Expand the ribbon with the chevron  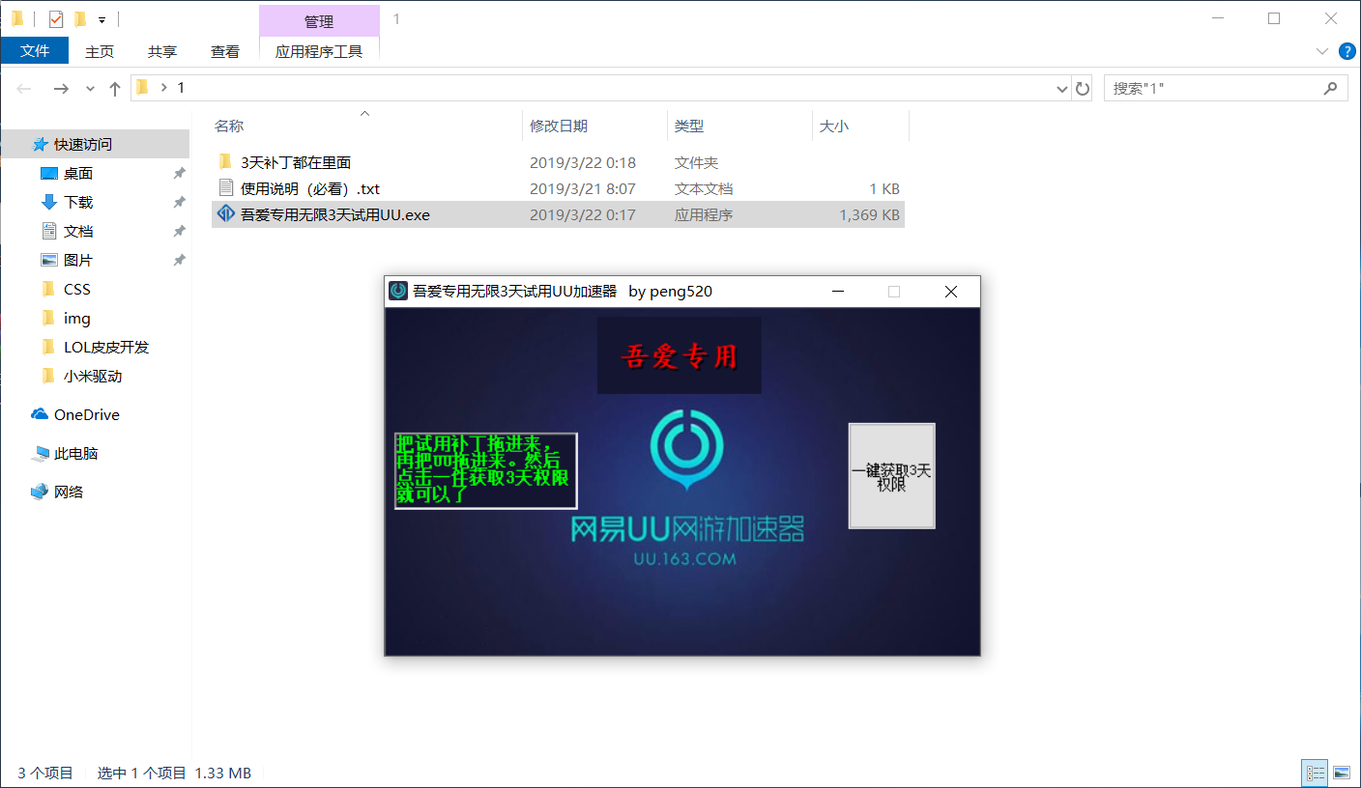click(x=1322, y=51)
